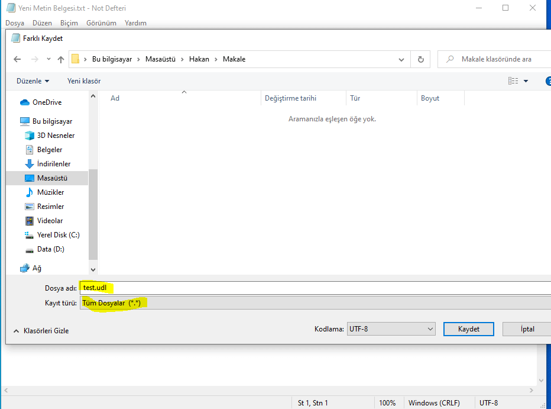Open the view options dropdown arrow

pos(526,81)
